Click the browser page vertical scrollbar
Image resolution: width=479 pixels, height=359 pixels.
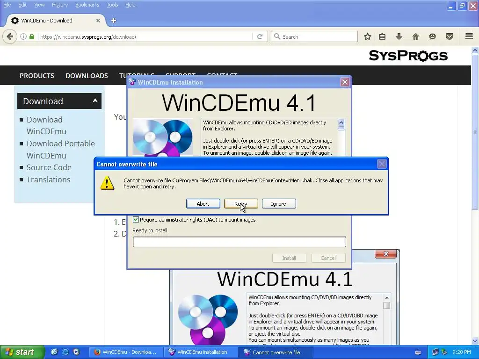tap(475, 131)
